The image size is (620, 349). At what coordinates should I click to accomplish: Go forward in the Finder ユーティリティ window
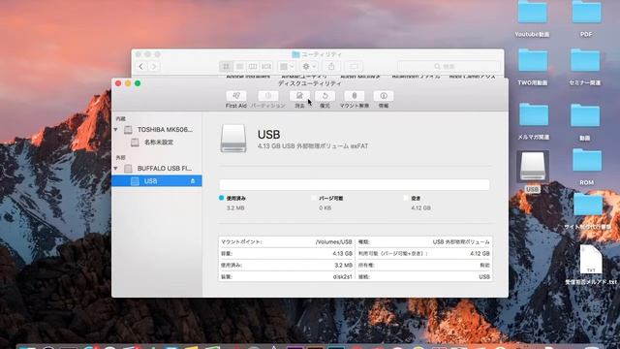click(154, 67)
